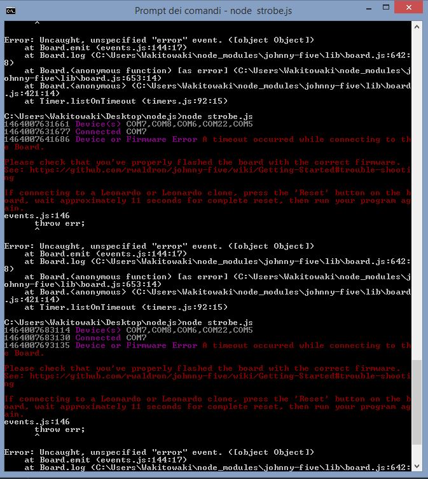Click timestamp text '1464007631677'

pyautogui.click(x=37, y=132)
